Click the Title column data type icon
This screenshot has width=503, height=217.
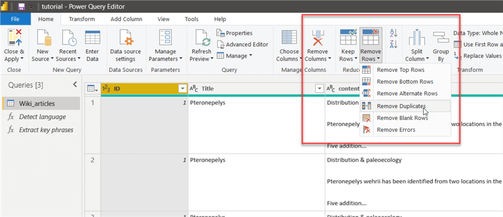pyautogui.click(x=194, y=89)
